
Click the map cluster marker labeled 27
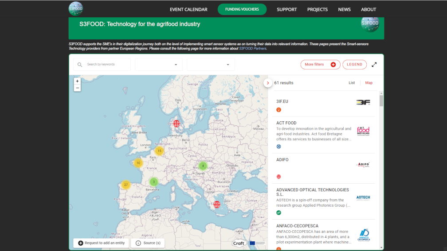[126, 185]
